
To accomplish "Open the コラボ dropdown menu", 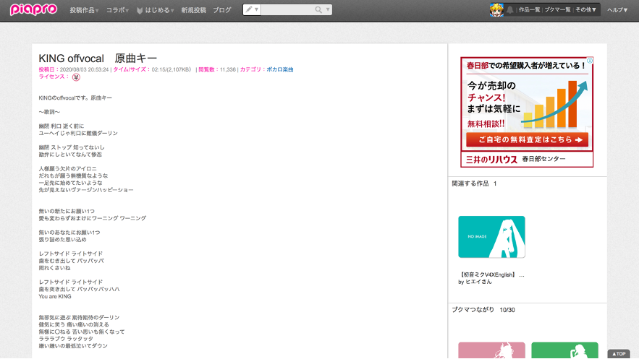I will coord(117,10).
